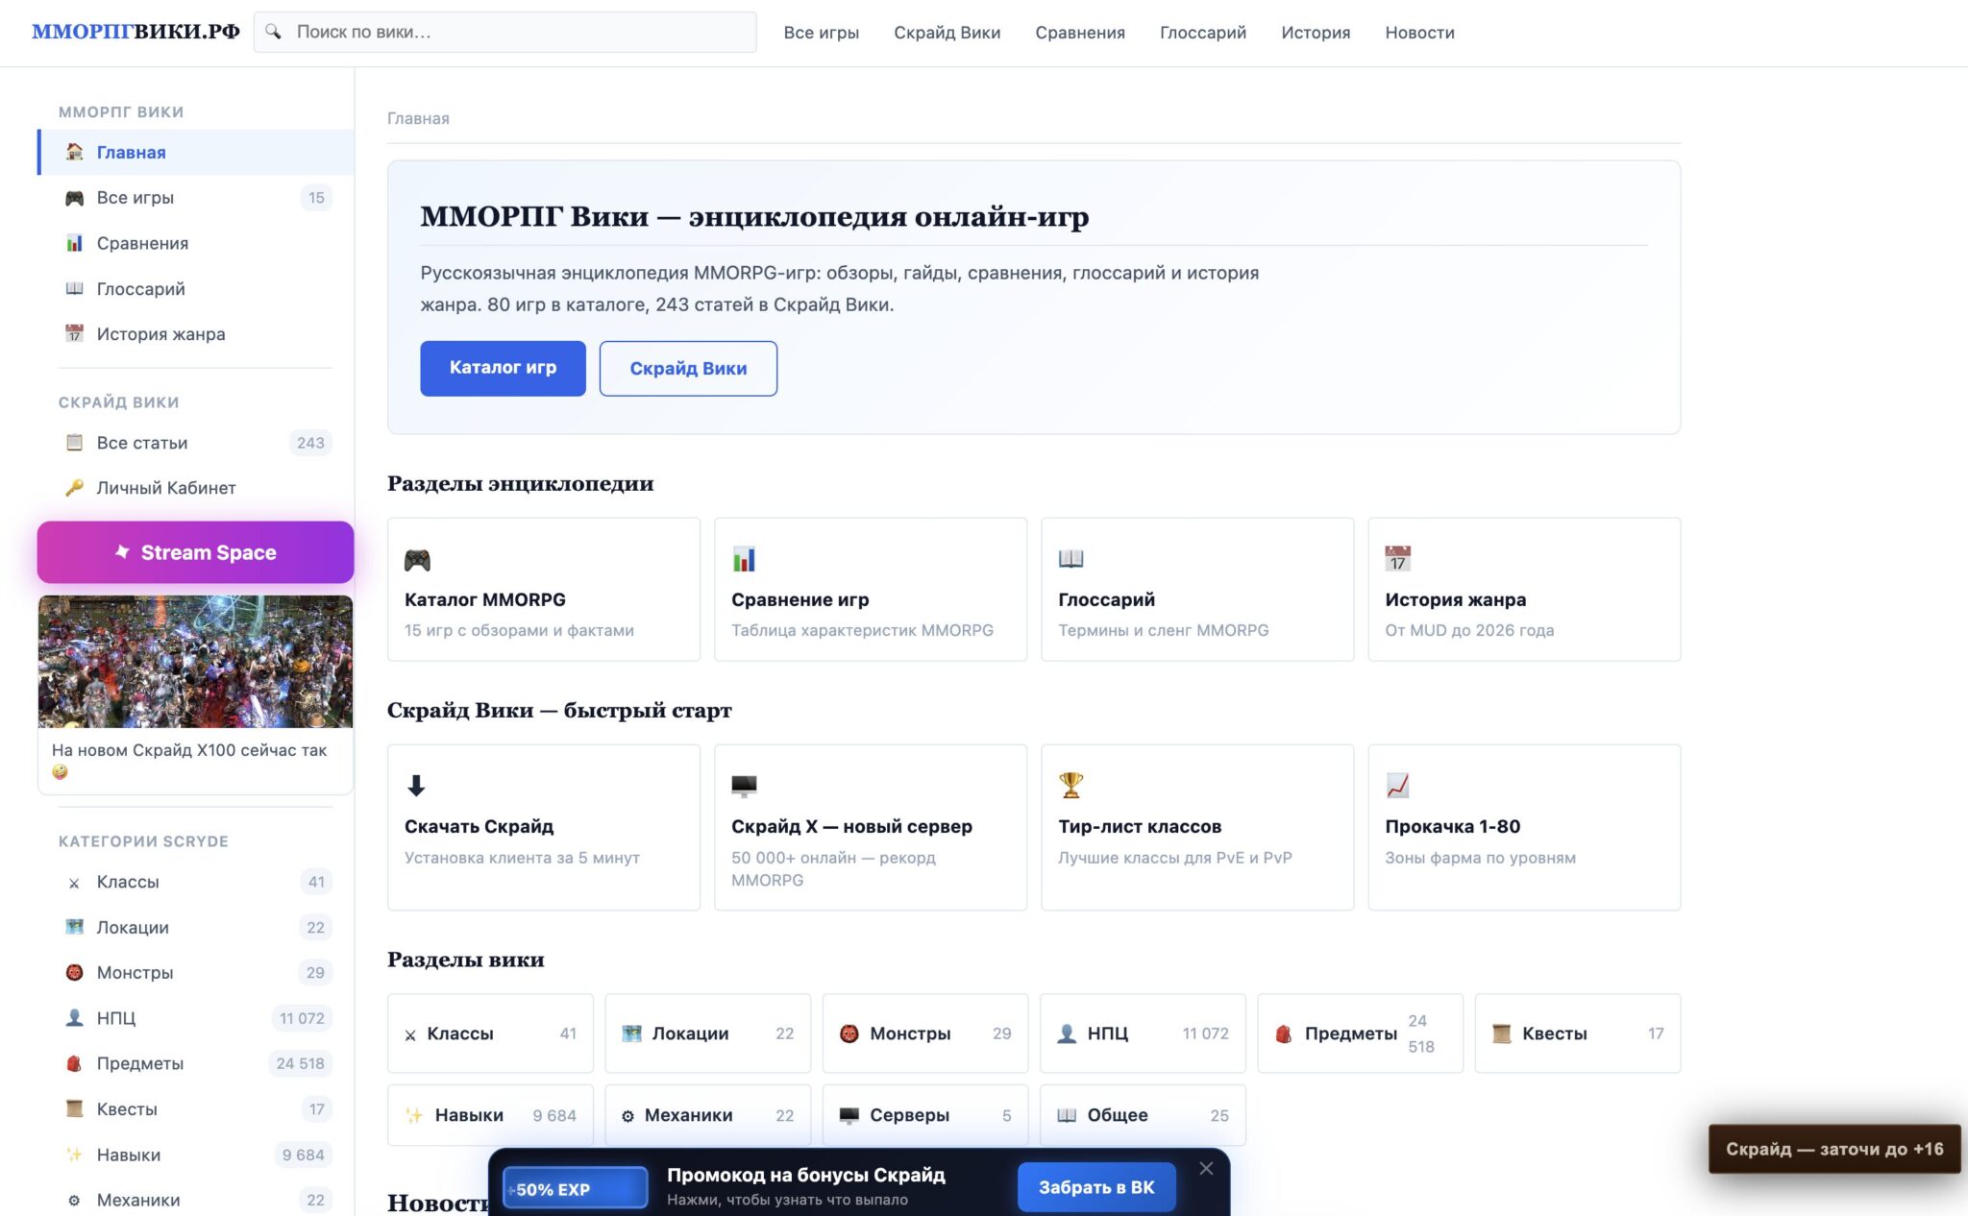Image resolution: width=1968 pixels, height=1216 pixels.
Task: Click Забрать в ВК button
Action: click(x=1096, y=1187)
